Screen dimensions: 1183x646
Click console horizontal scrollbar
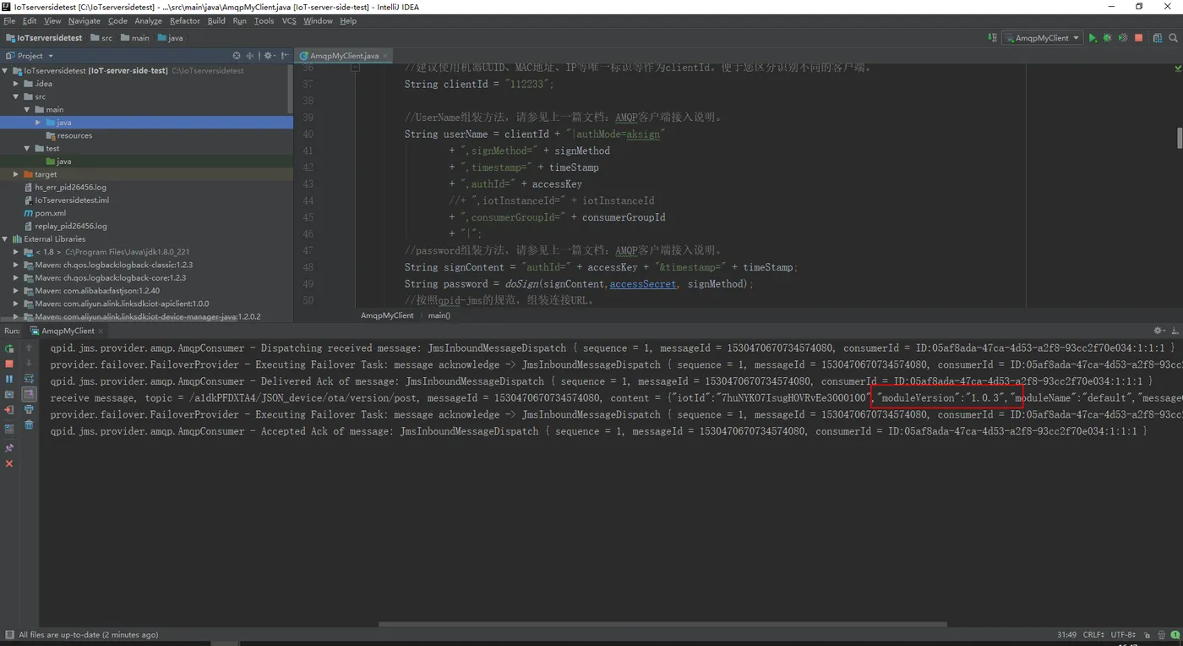tap(662, 625)
